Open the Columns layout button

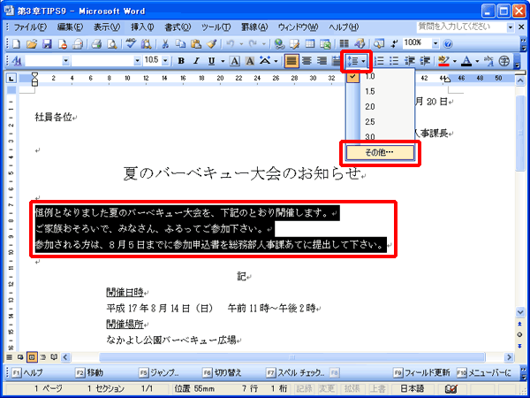pyautogui.click(x=344, y=43)
